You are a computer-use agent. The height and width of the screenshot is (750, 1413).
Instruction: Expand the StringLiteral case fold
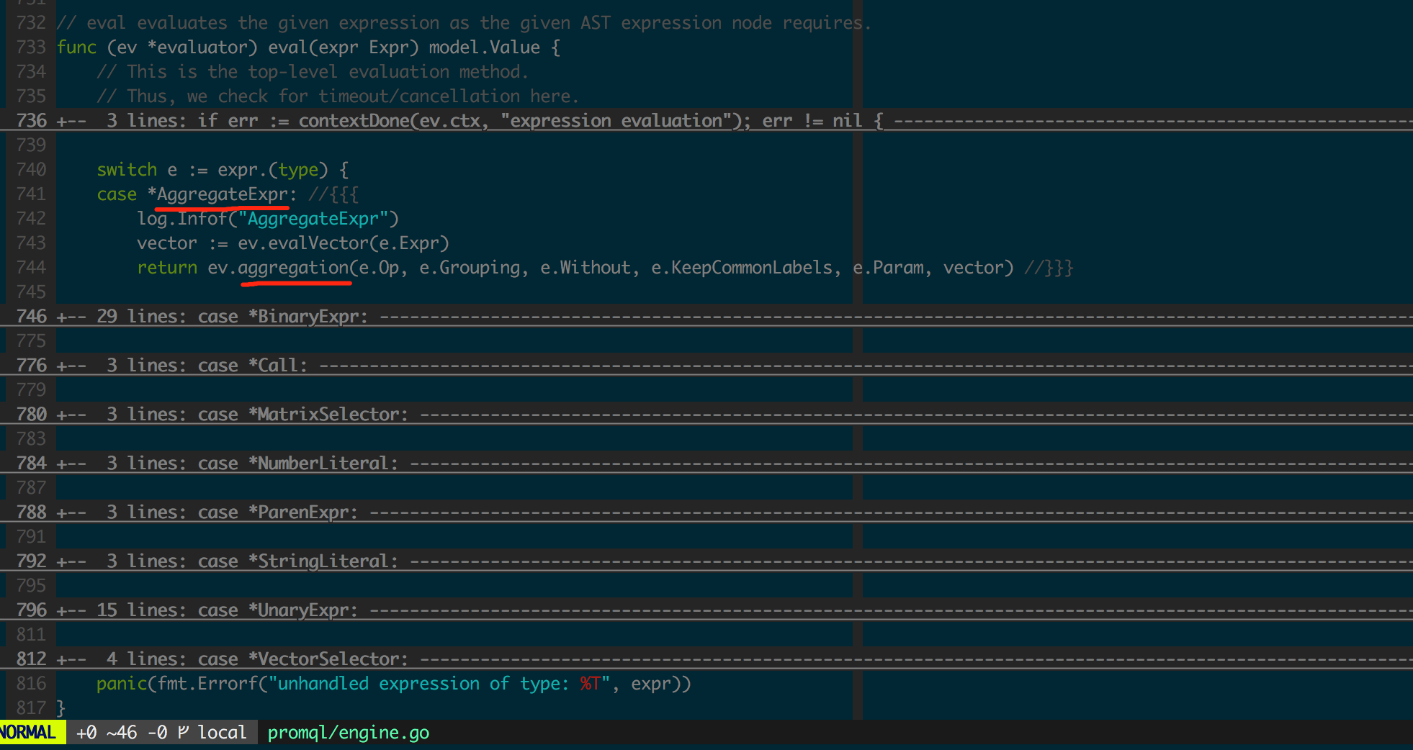(x=252, y=561)
